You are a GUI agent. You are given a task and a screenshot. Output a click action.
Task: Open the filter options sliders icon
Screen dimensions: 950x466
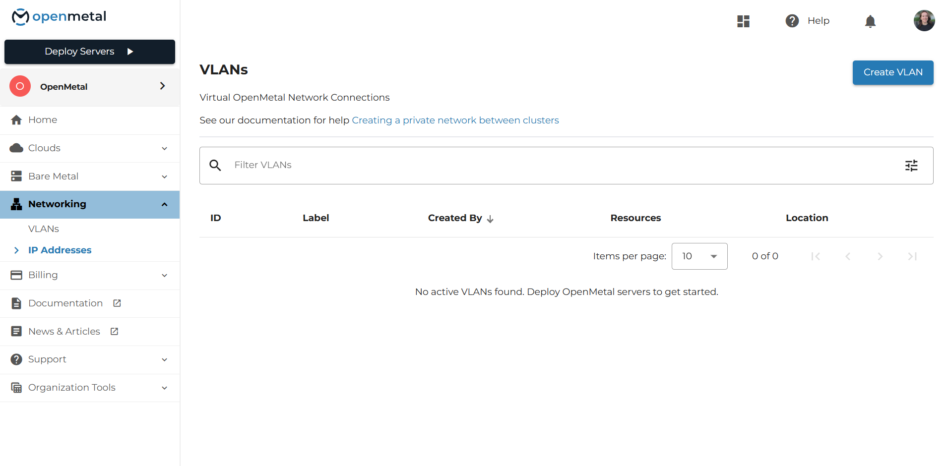pos(911,166)
